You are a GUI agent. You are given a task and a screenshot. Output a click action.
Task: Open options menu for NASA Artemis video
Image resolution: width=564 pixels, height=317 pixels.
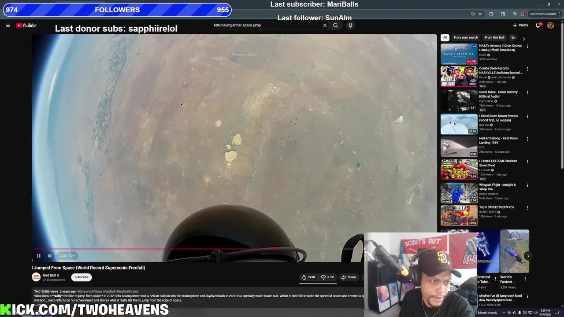[527, 46]
